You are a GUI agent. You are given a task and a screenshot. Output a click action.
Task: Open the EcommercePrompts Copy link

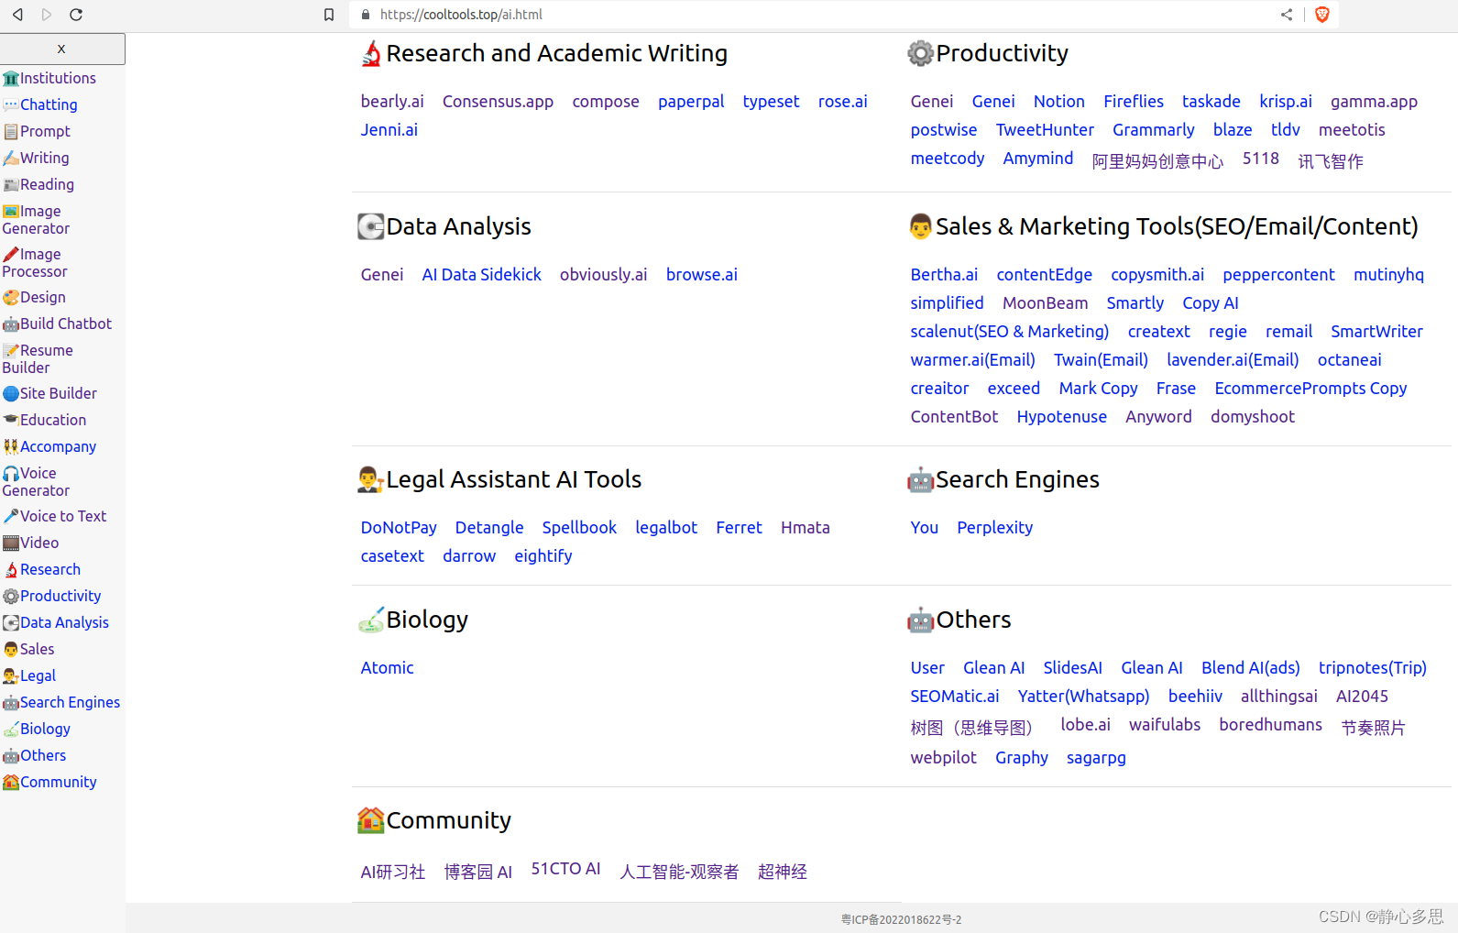(x=1310, y=389)
